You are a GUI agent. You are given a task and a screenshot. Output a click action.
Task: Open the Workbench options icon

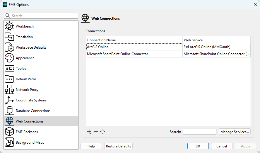point(9,26)
